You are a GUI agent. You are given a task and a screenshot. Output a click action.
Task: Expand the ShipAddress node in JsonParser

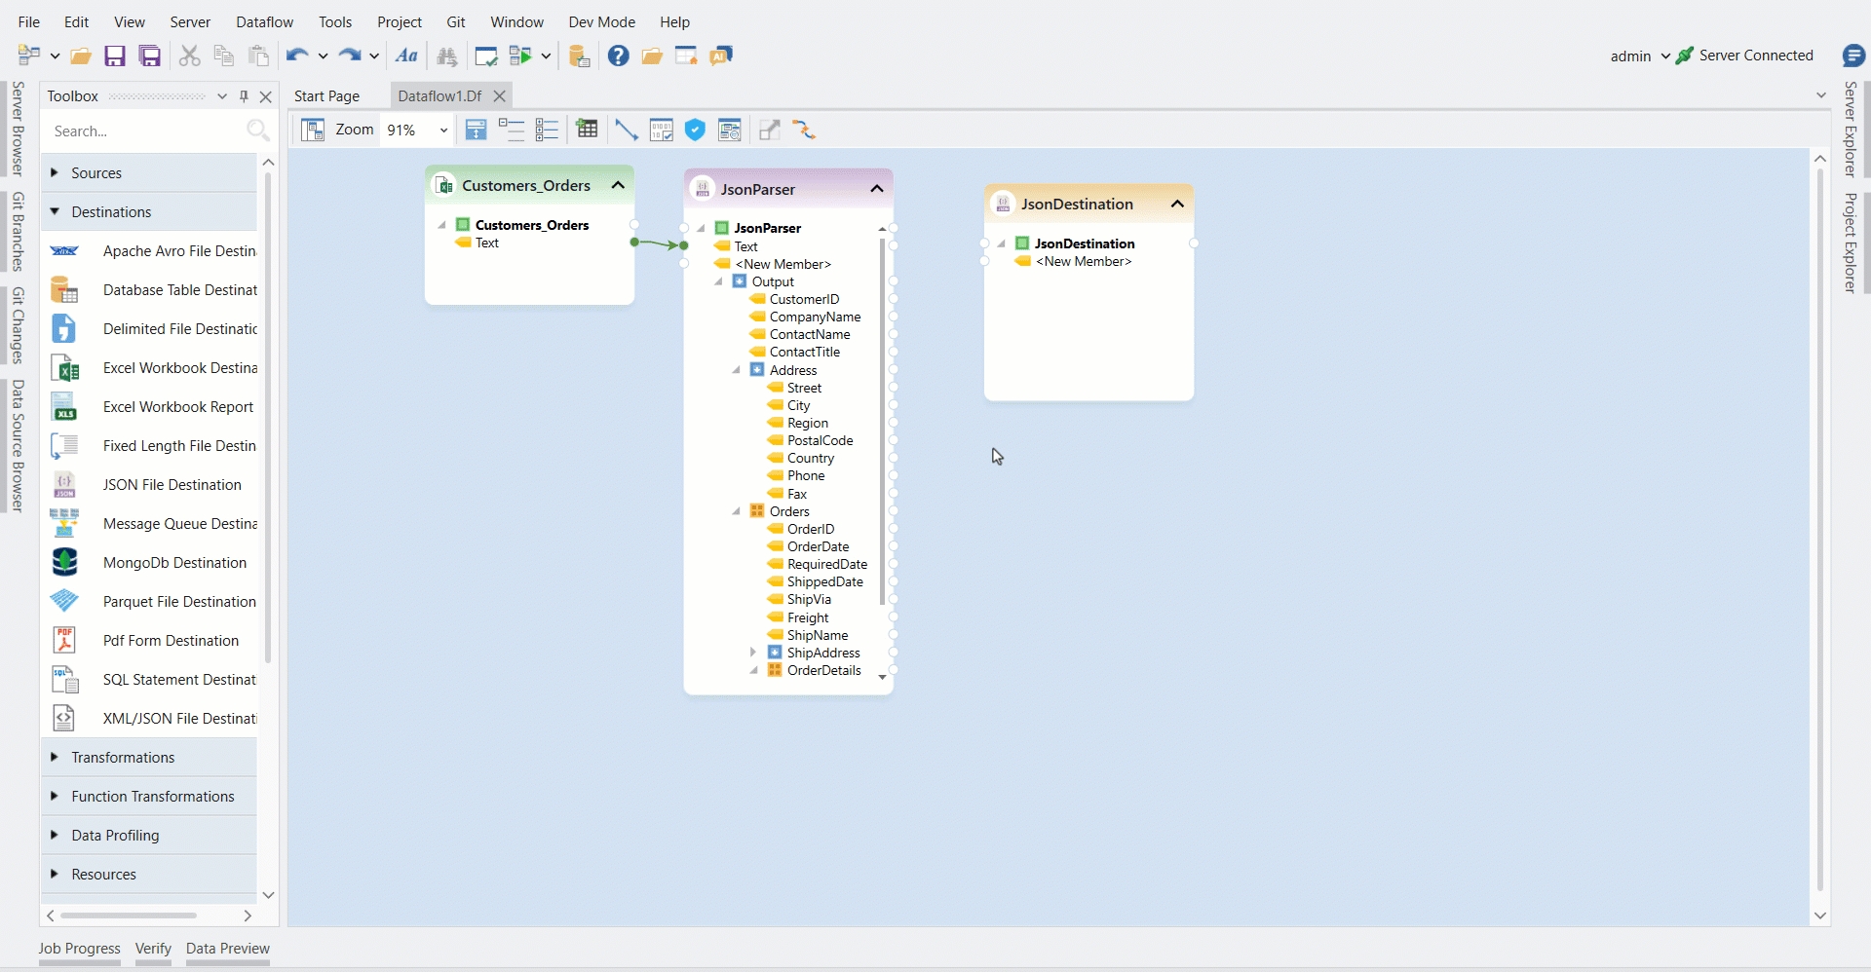tap(753, 653)
